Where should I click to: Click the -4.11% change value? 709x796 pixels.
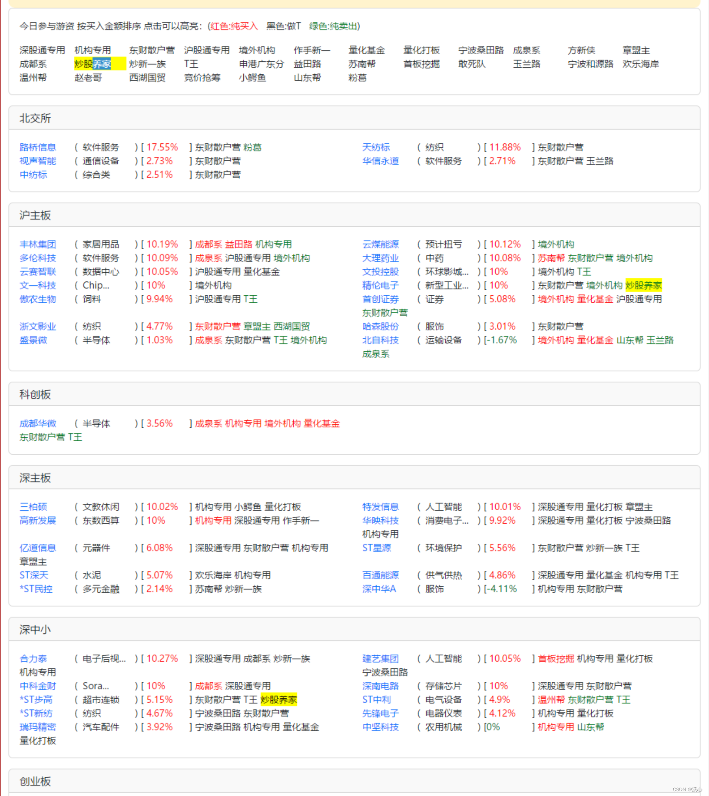click(x=503, y=589)
